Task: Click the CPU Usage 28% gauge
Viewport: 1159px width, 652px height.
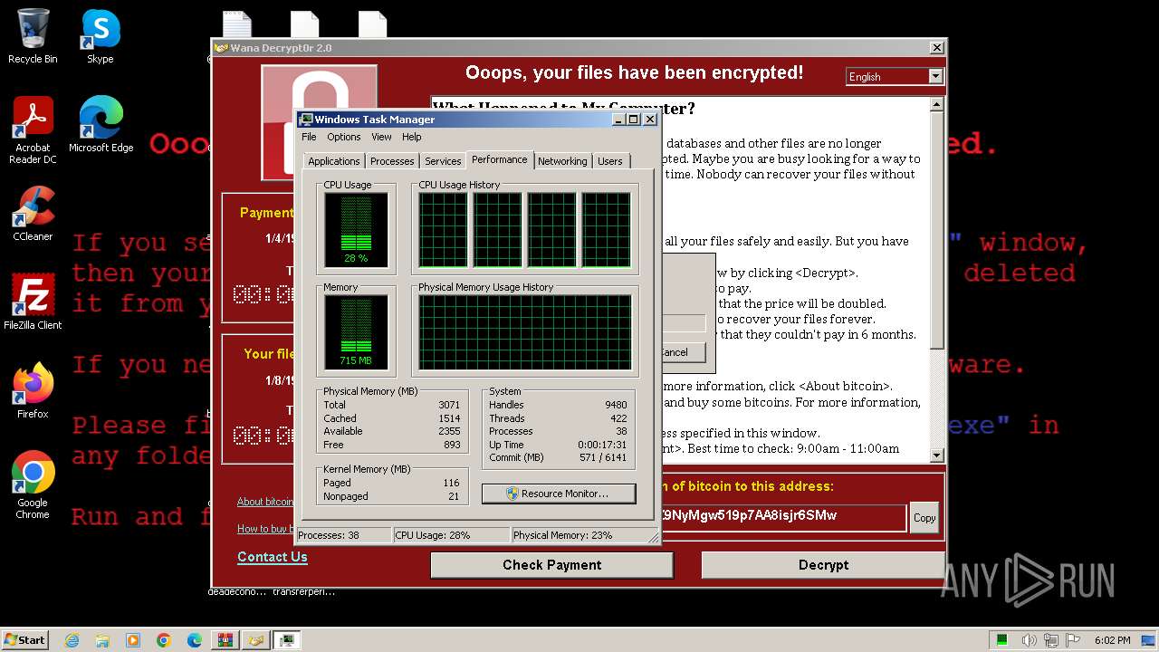Action: (356, 230)
